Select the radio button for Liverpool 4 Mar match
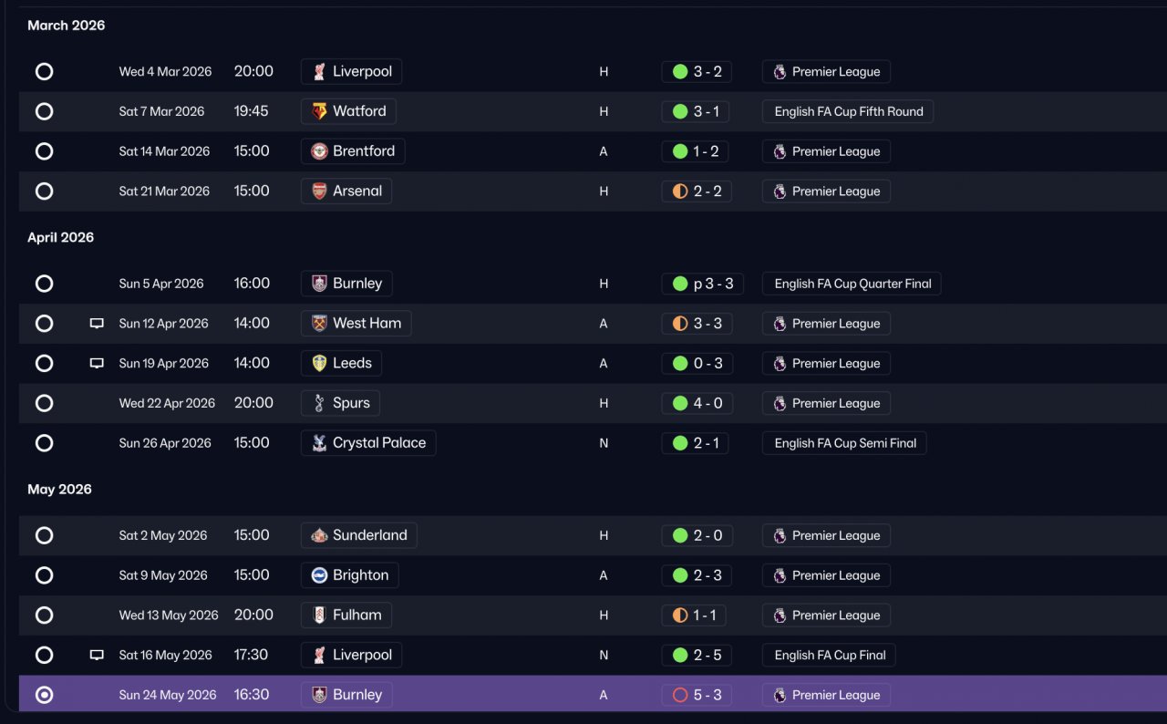Image resolution: width=1167 pixels, height=724 pixels. click(x=44, y=72)
